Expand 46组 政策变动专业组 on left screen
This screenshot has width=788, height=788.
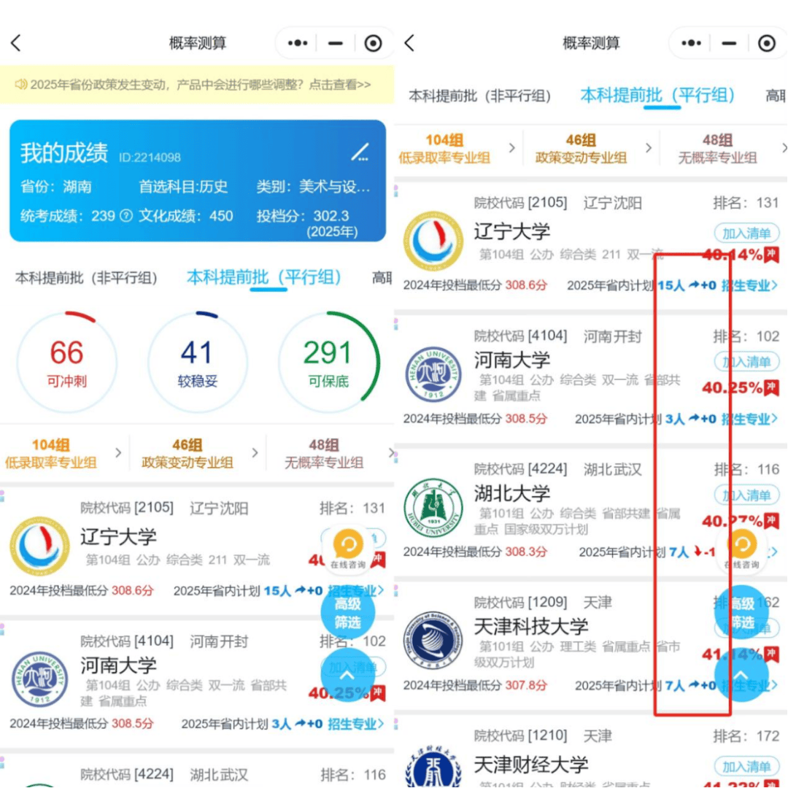coord(198,454)
